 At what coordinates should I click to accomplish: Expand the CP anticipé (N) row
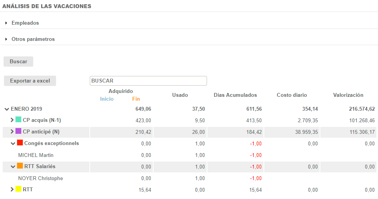12,132
